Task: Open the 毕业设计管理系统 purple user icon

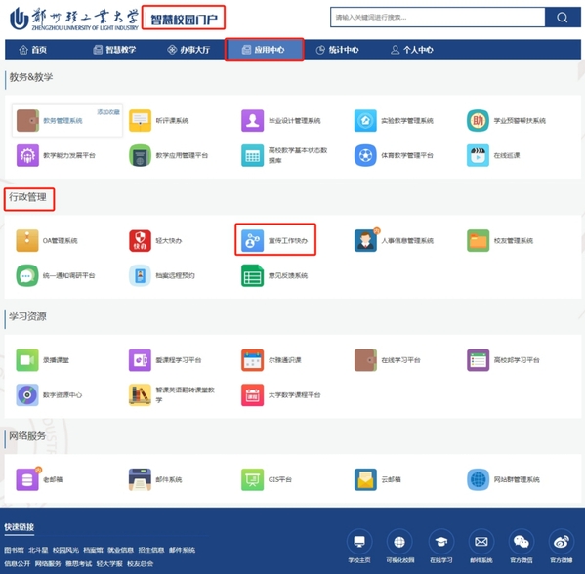Action: tap(253, 120)
